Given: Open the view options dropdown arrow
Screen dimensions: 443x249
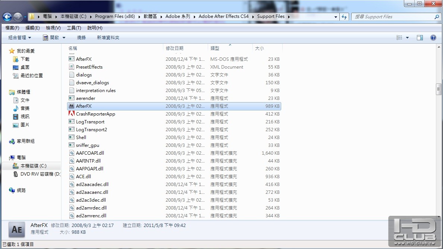Looking at the screenshot, I should click(407, 38).
